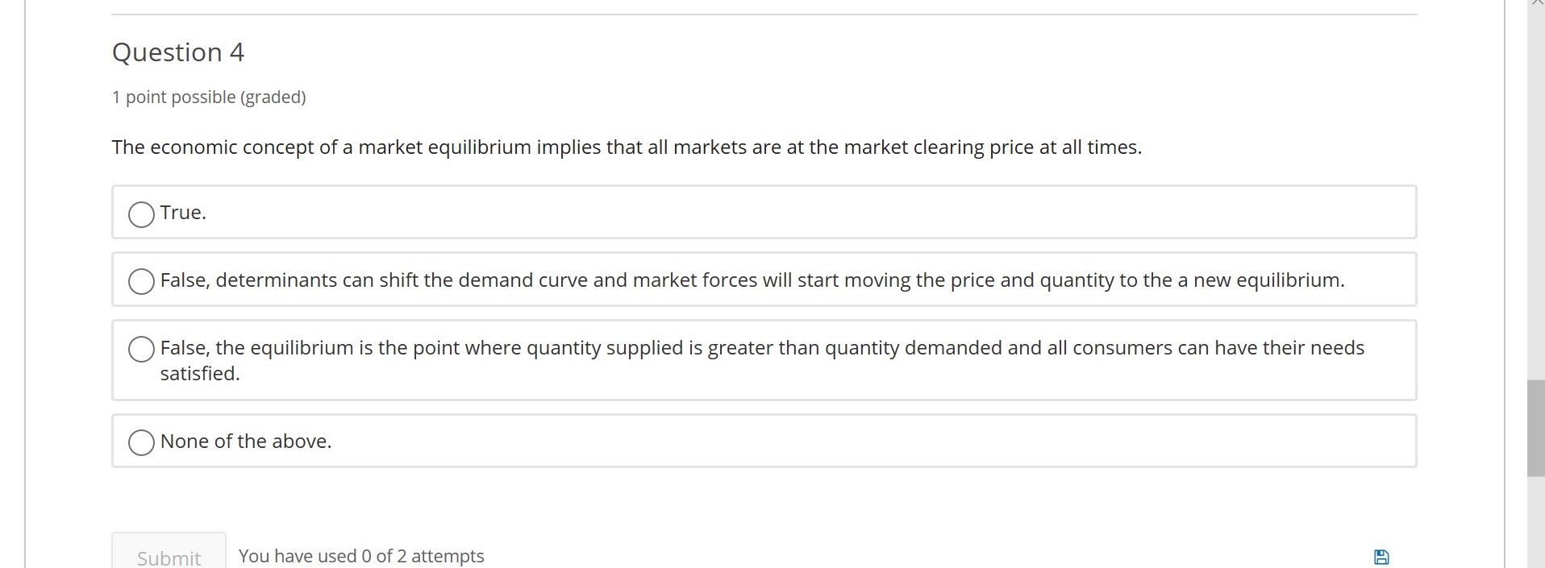Viewport: 1545px width, 568px height.
Task: Click the Submit button
Action: [x=168, y=556]
